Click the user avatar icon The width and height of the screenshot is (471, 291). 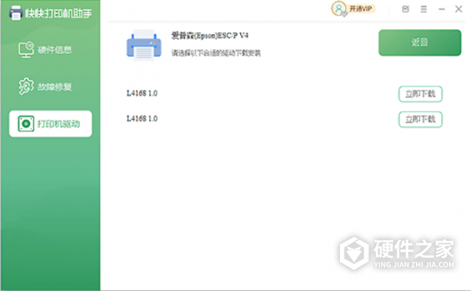pyautogui.click(x=339, y=9)
